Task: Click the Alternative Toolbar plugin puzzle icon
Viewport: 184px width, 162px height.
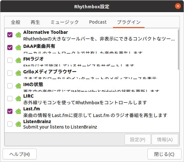Action: tap(18, 35)
